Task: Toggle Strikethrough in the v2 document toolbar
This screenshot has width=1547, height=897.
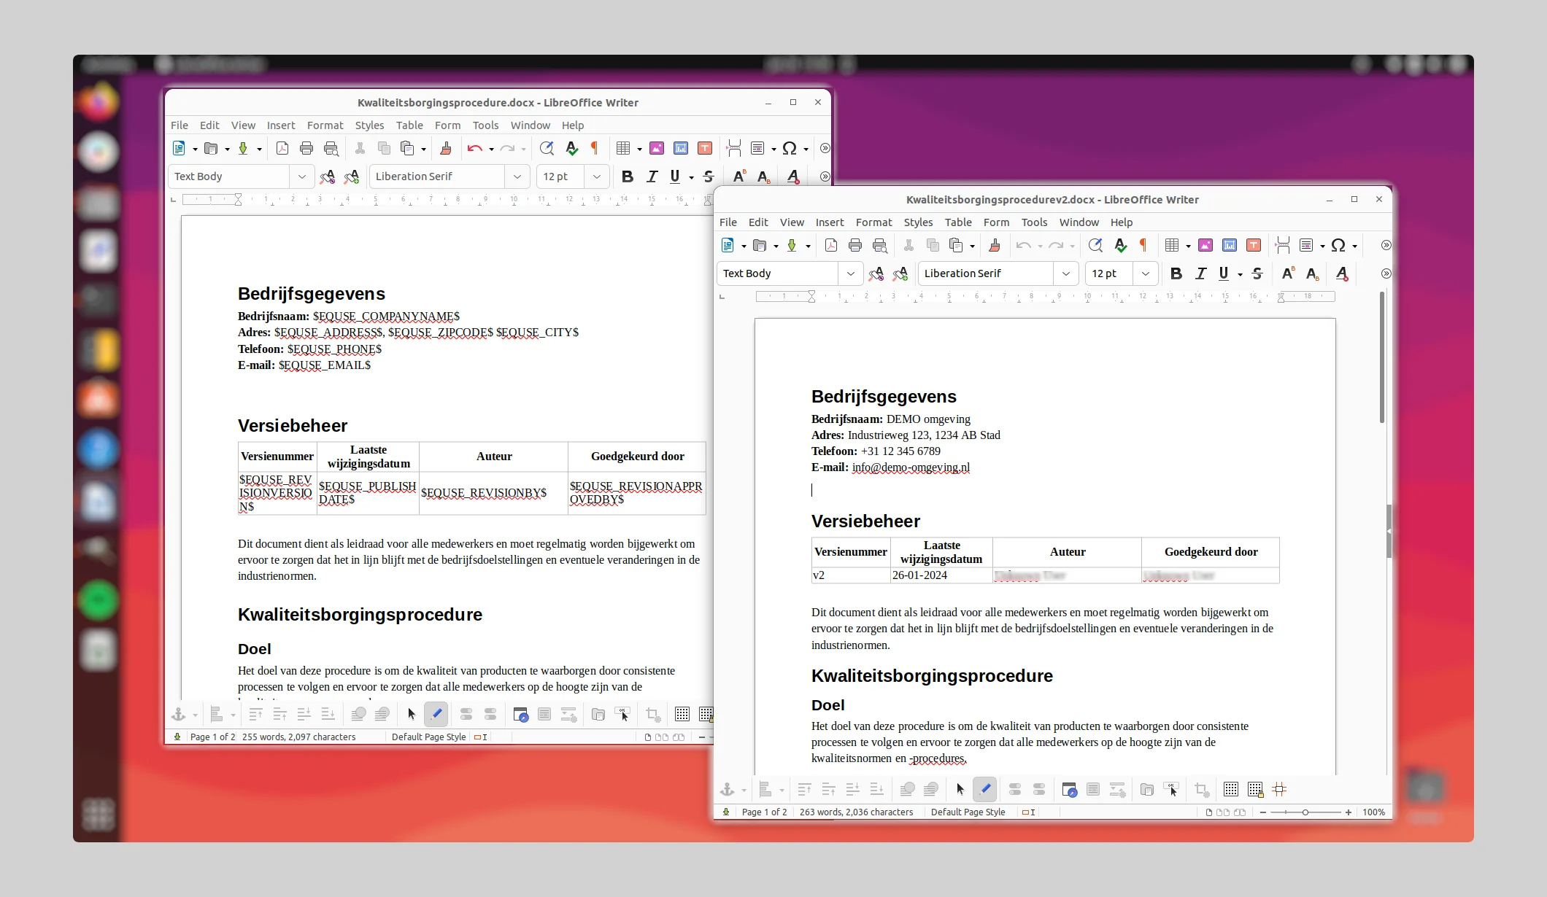Action: click(x=1257, y=273)
